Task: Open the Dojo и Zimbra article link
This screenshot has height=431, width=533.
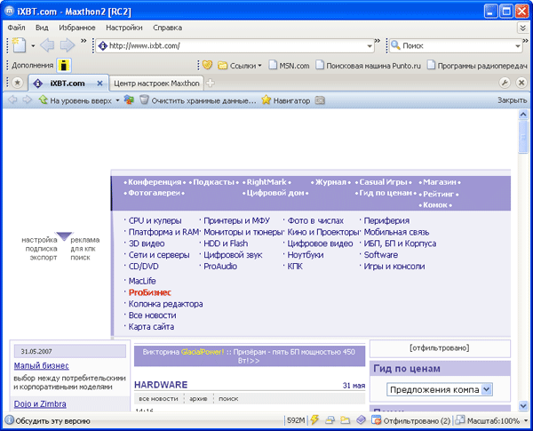Action: [x=40, y=403]
